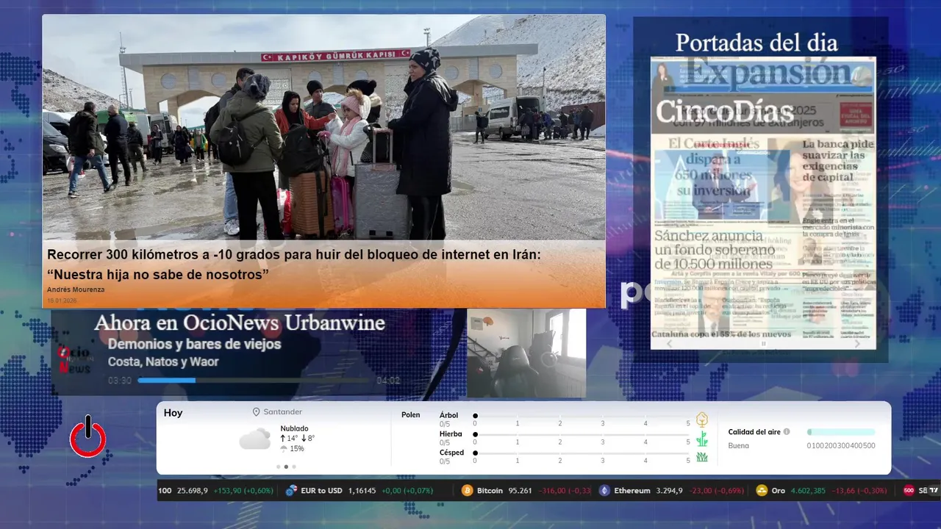Click Bitcoin price 95.261
Screen dimensions: 941x529
[520, 491]
